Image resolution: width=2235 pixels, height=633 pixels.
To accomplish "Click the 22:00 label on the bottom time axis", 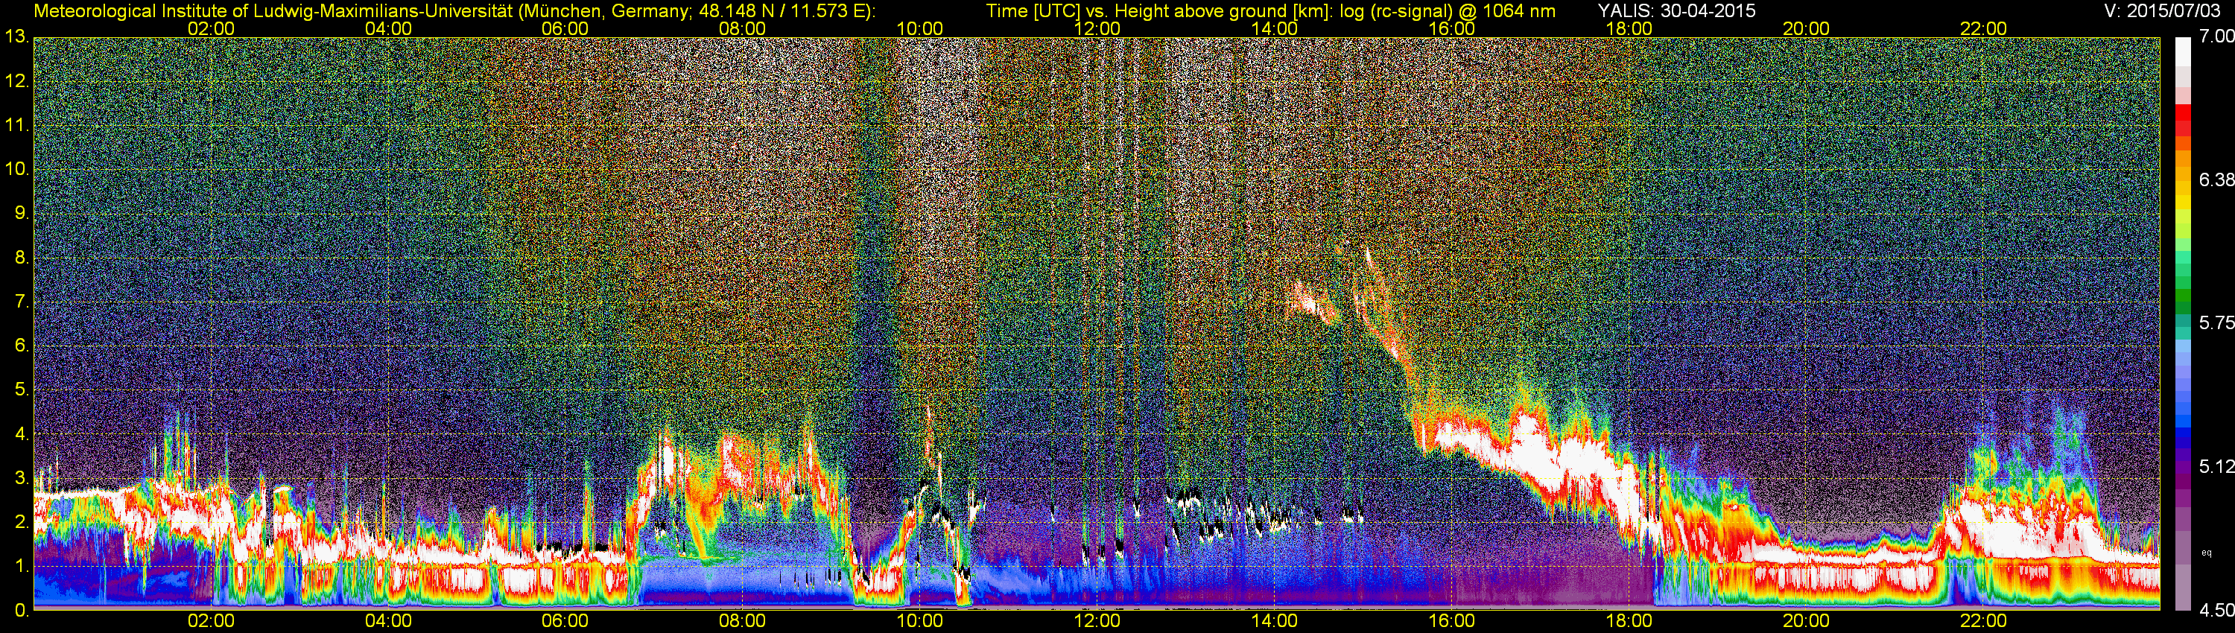I will (x=1983, y=621).
